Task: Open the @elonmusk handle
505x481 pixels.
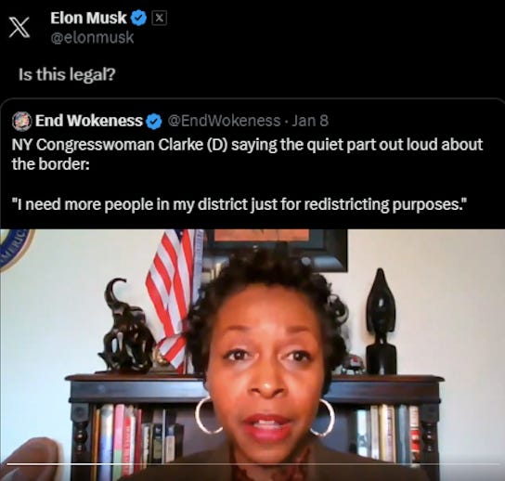Action: pos(92,37)
